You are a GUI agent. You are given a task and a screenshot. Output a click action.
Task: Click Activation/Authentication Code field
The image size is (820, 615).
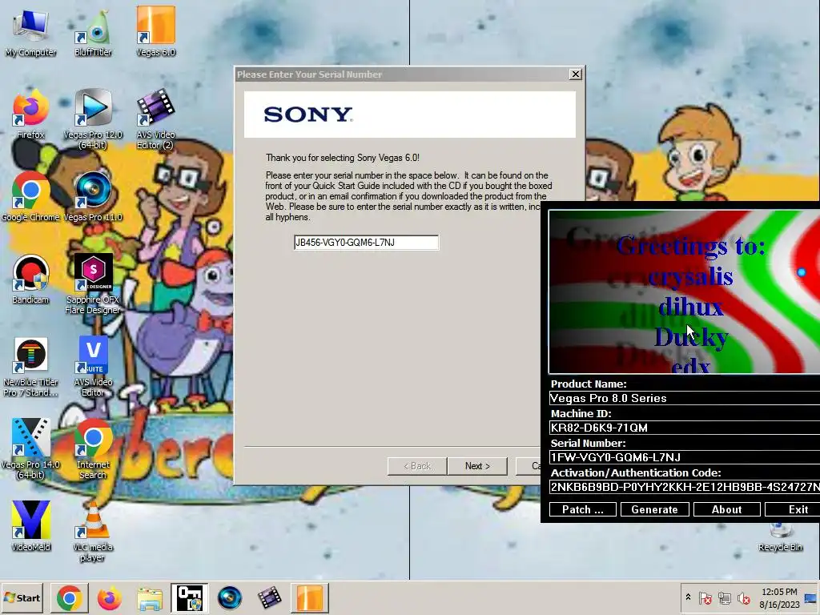tap(685, 487)
